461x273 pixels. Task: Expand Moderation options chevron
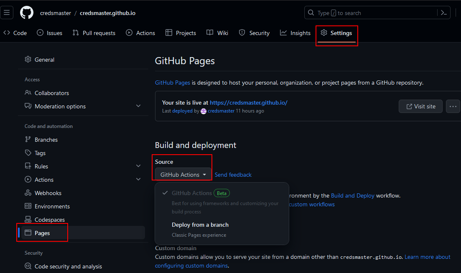(x=138, y=106)
